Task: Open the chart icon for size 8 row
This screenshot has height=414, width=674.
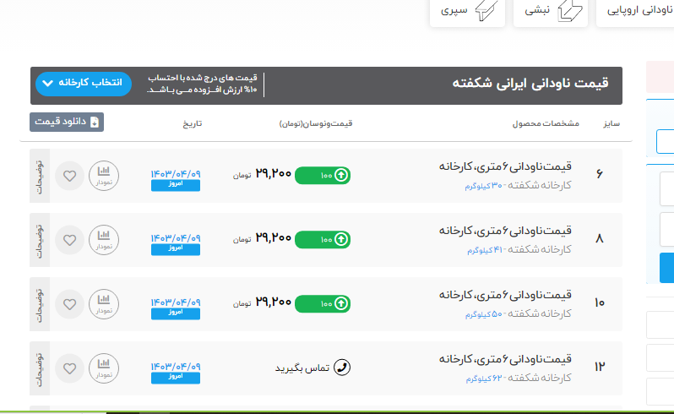Action: point(104,239)
